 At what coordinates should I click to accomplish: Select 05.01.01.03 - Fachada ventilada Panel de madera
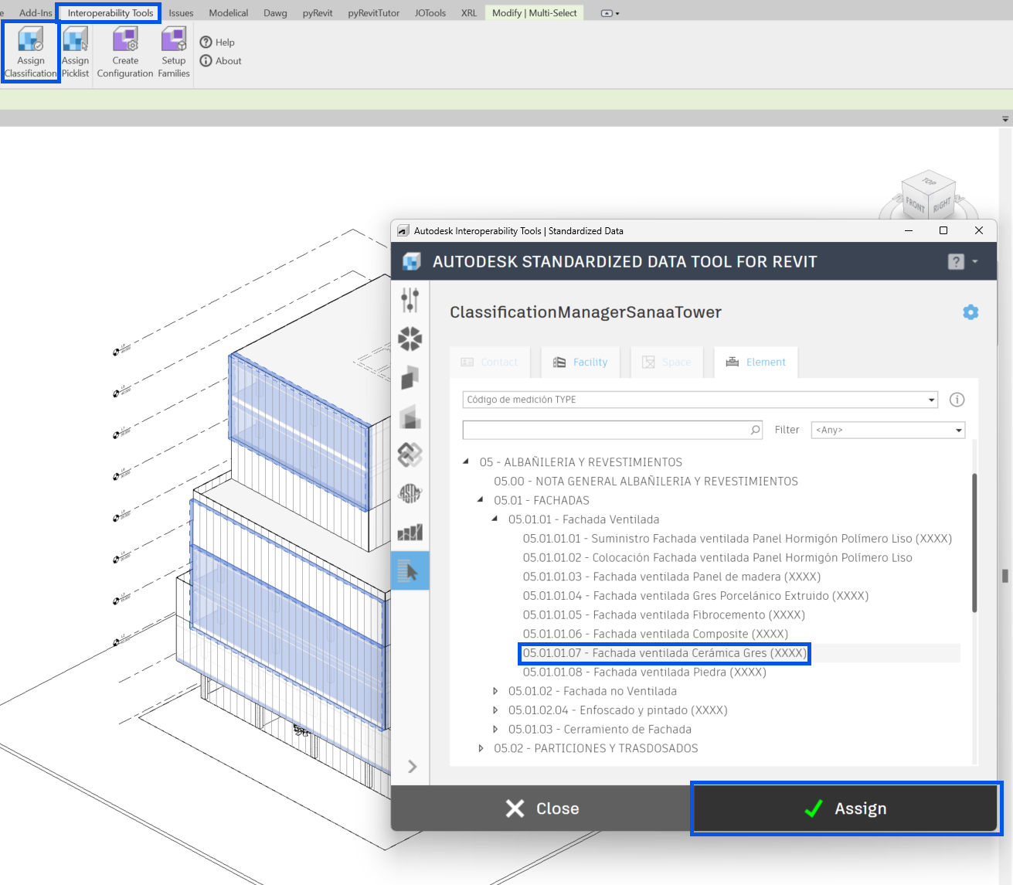point(671,577)
